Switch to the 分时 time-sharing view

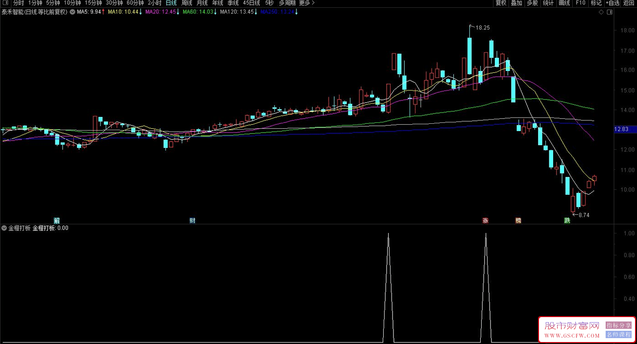18,3
